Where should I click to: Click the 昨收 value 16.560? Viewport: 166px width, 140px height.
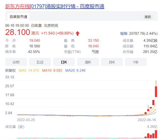click(x=35, y=46)
